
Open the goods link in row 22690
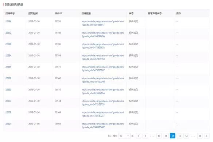(x=103, y=46)
